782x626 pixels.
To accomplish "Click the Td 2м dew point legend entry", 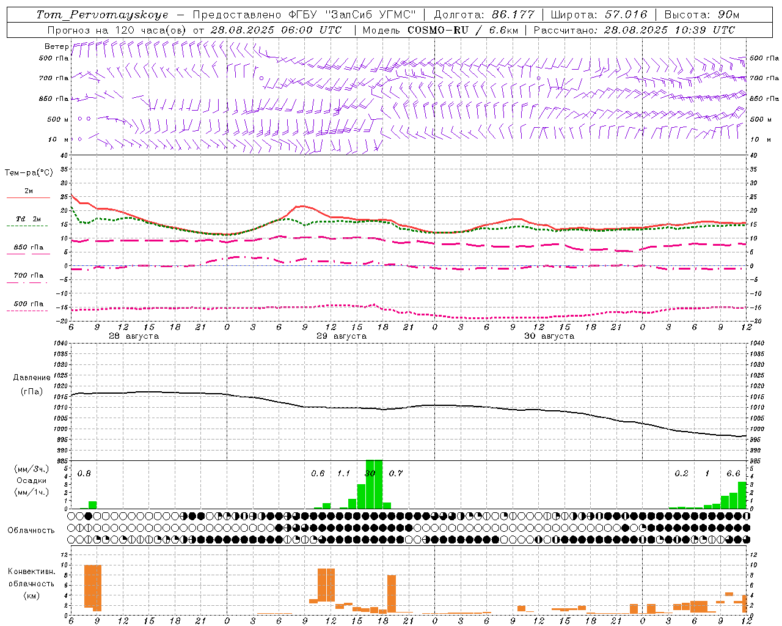I will pyautogui.click(x=28, y=219).
